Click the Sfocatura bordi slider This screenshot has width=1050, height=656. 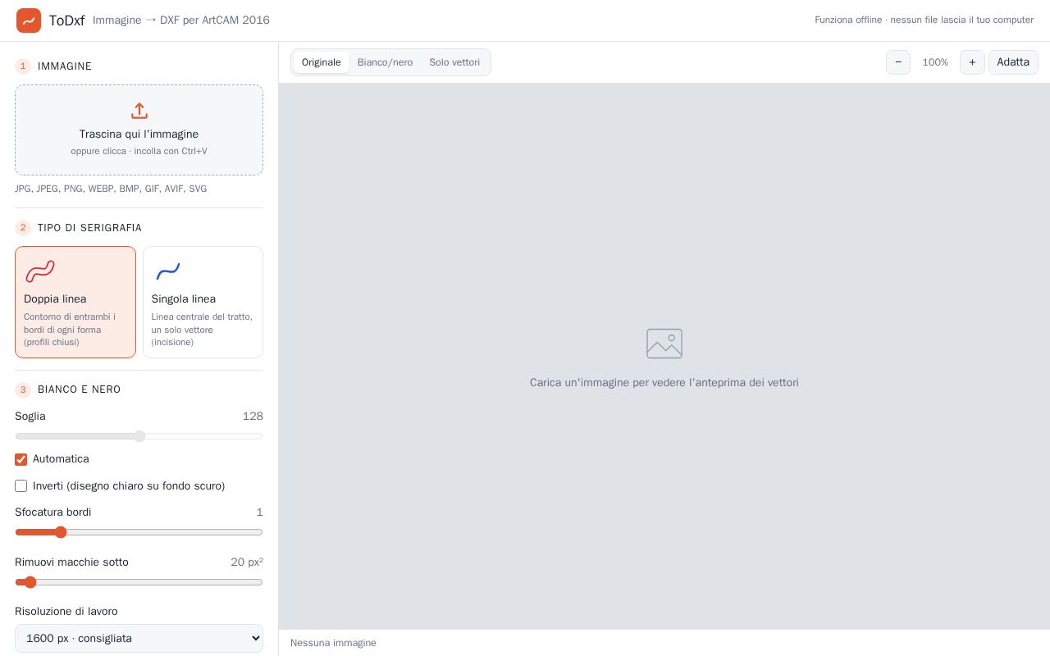(139, 532)
